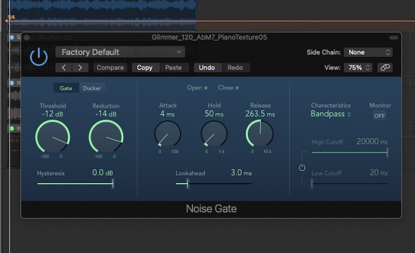Select the Gate mode tab
Image resolution: width=415 pixels, height=253 pixels.
tap(66, 88)
